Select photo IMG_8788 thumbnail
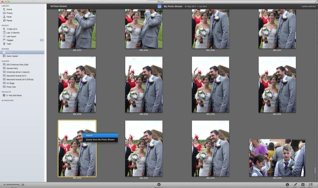 tap(77, 84)
